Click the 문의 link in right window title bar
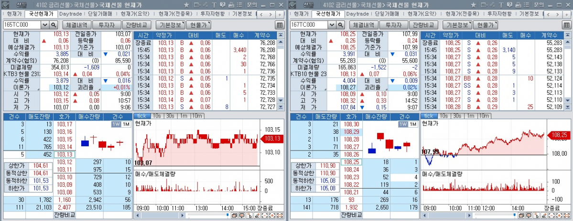573x221 pixels. [x=539, y=5]
